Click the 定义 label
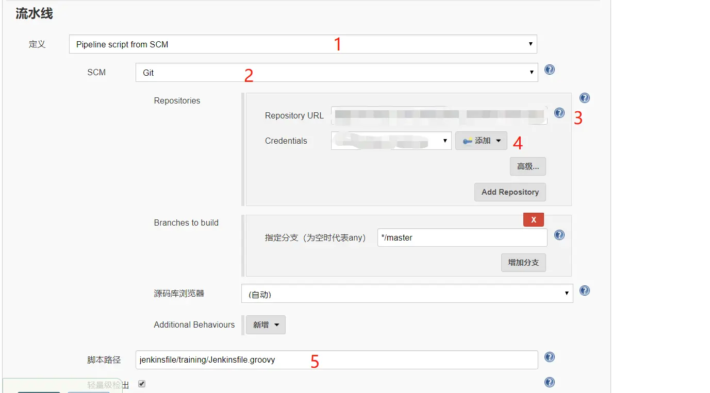 (x=37, y=44)
